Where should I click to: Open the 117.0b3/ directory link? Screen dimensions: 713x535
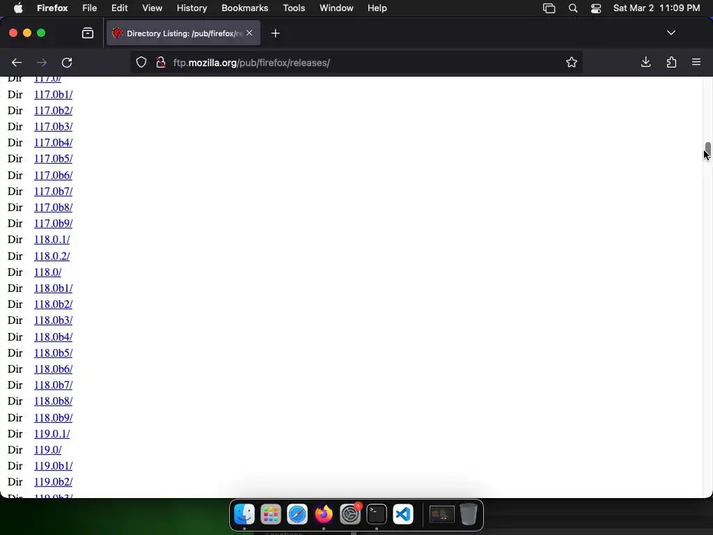[x=53, y=126]
